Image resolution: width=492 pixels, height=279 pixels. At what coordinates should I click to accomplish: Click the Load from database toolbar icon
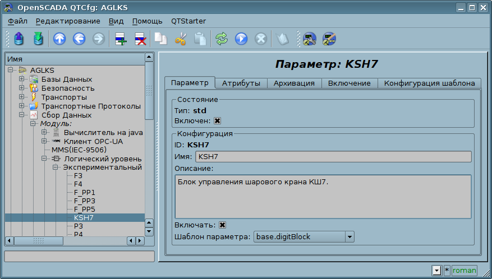(x=19, y=39)
